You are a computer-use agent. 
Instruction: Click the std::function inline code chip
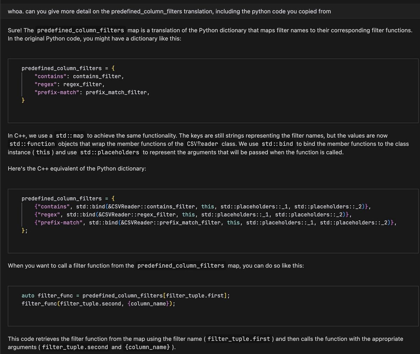click(x=32, y=143)
